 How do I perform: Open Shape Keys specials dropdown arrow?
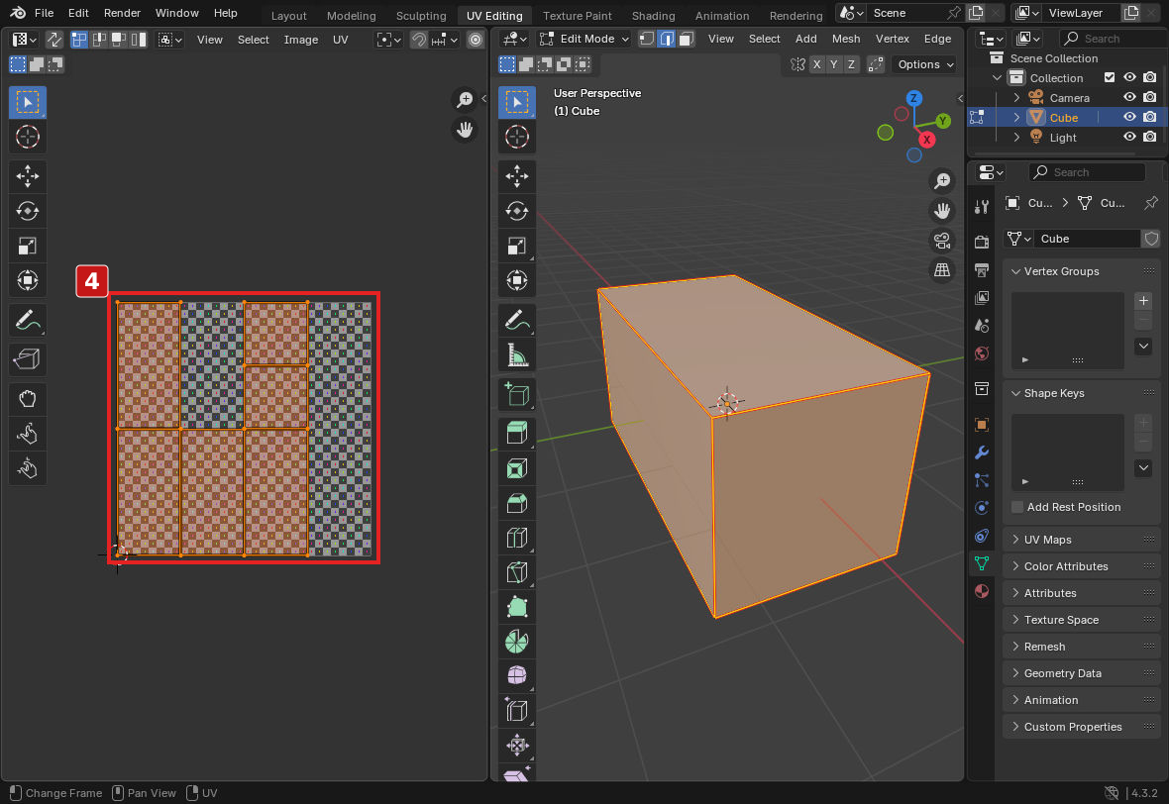1143,468
